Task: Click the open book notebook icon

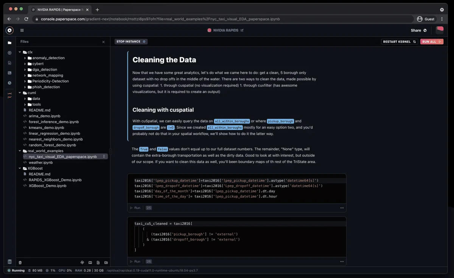Action: click(x=90, y=263)
